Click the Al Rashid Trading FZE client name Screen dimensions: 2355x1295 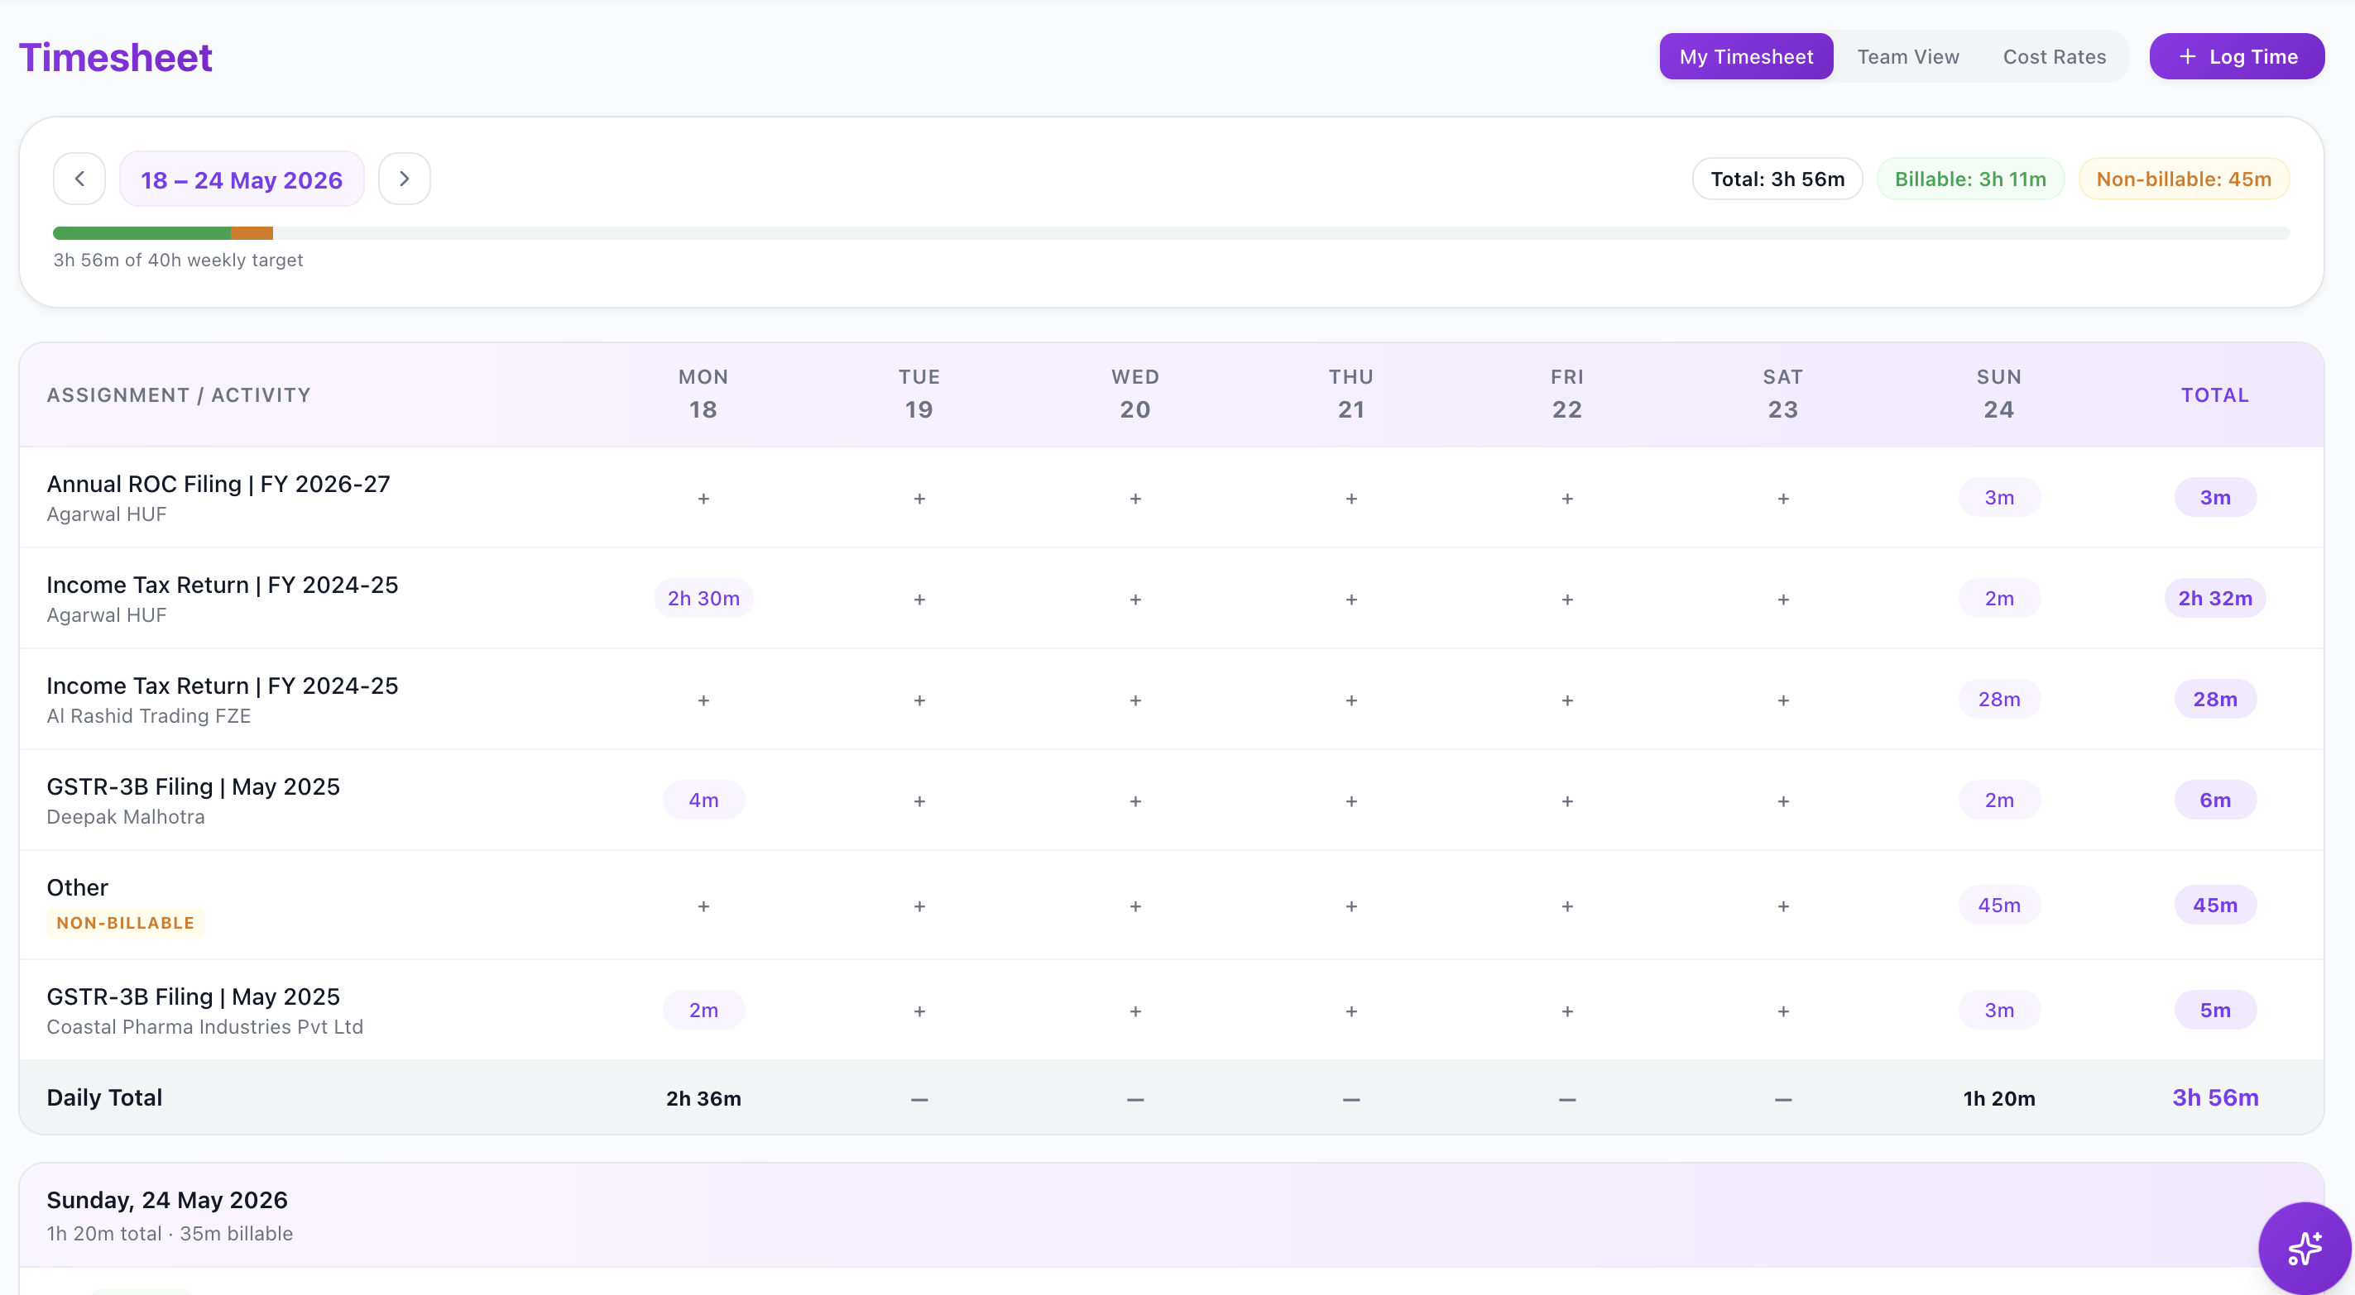click(149, 715)
